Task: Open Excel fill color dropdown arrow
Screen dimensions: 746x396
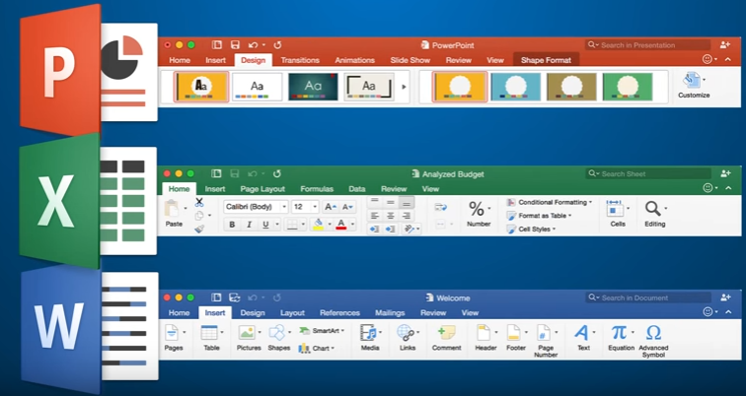Action: point(329,225)
